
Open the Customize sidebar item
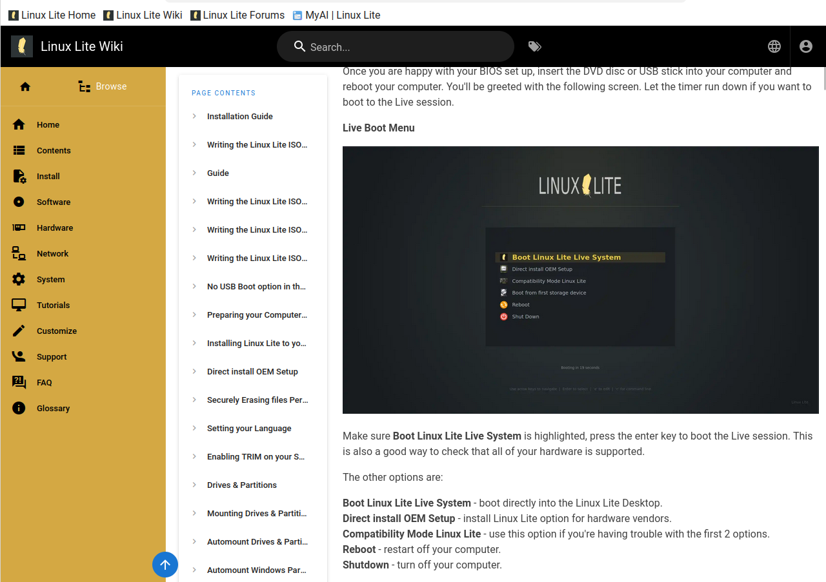(x=83, y=331)
